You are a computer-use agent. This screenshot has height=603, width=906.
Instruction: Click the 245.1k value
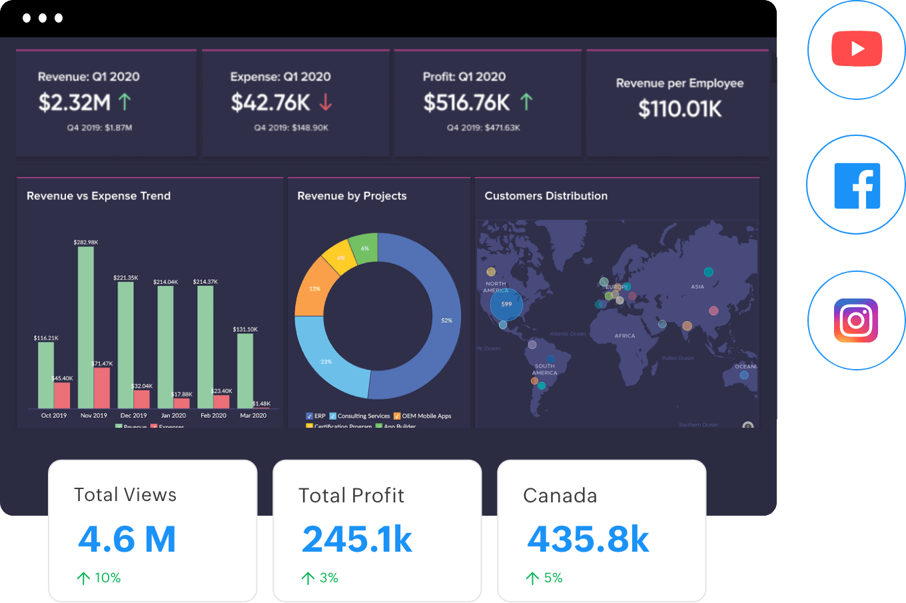tap(357, 539)
